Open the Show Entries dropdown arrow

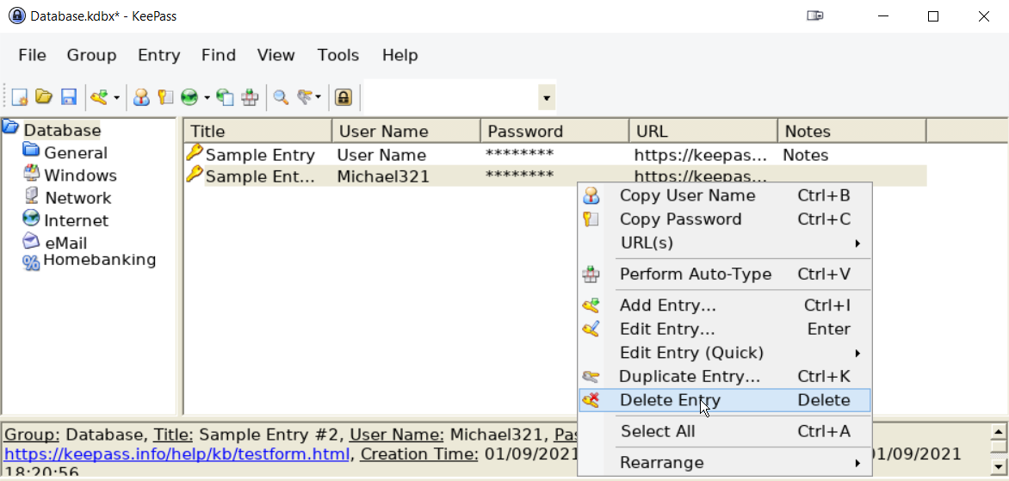pyautogui.click(x=318, y=98)
